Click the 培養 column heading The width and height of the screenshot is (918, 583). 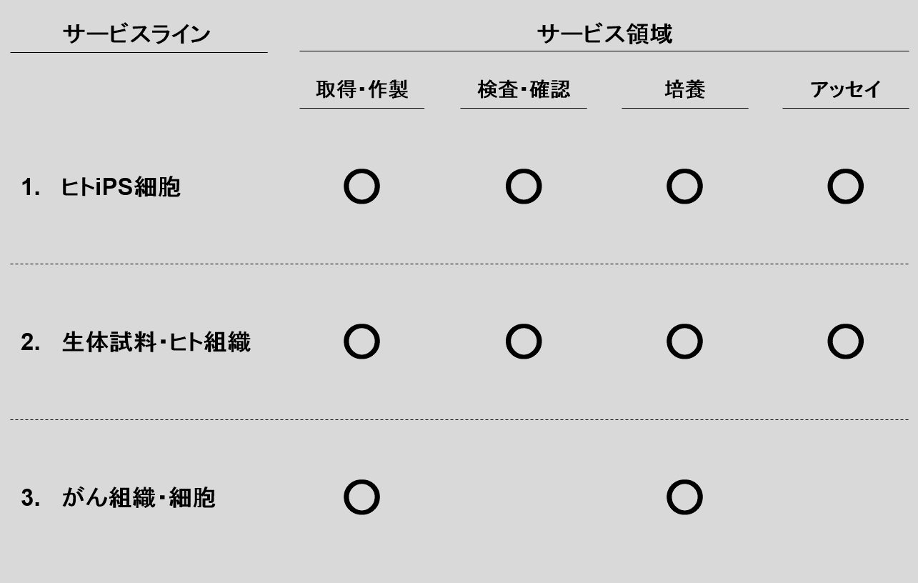coord(684,89)
